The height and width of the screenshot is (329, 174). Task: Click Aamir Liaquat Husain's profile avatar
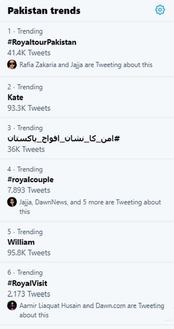point(12,305)
